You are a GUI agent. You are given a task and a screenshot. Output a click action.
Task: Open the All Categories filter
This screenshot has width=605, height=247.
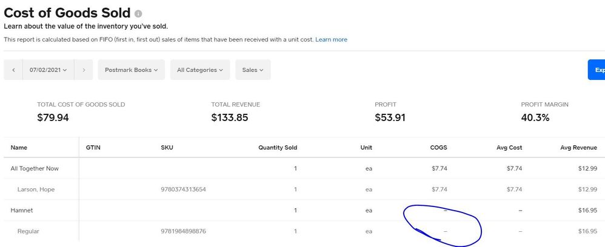(x=200, y=70)
